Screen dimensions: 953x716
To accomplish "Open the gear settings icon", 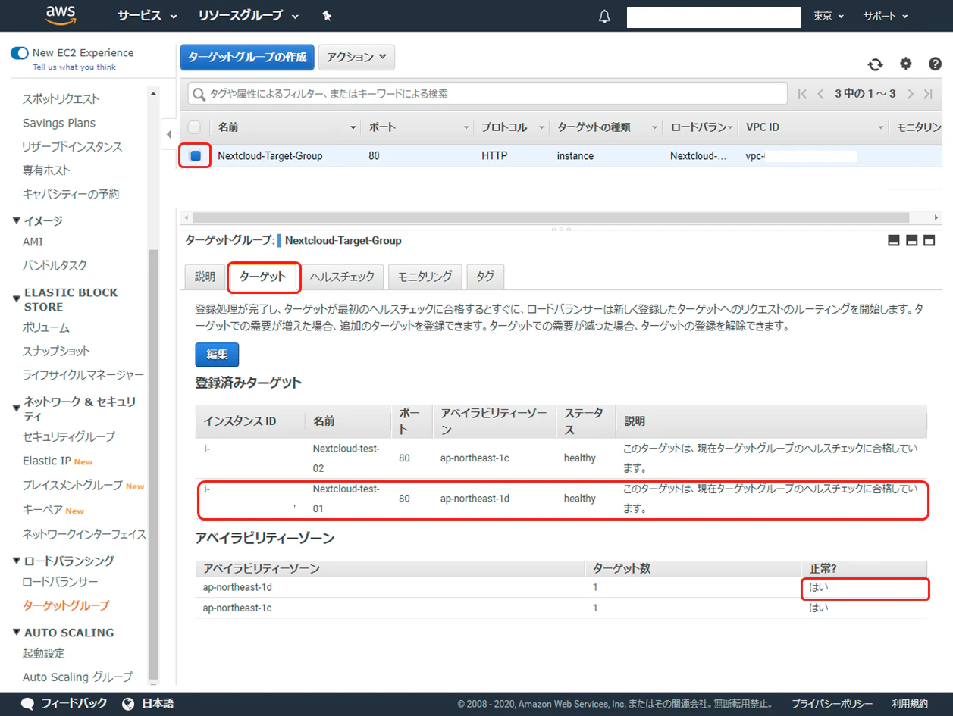I will click(905, 64).
